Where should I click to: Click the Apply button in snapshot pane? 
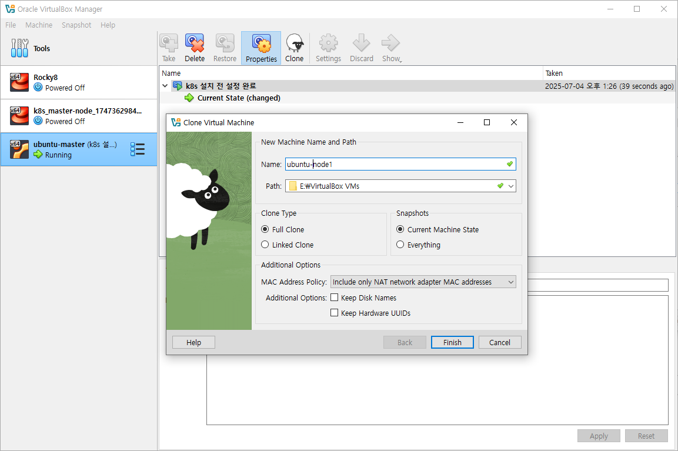(x=599, y=436)
